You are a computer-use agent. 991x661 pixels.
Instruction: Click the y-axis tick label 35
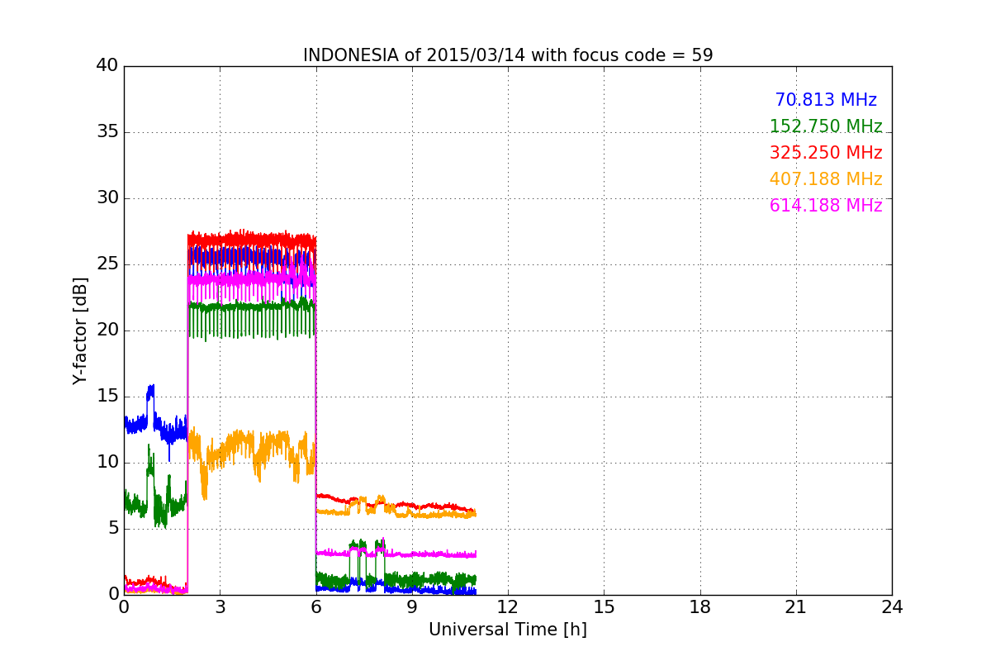click(107, 132)
